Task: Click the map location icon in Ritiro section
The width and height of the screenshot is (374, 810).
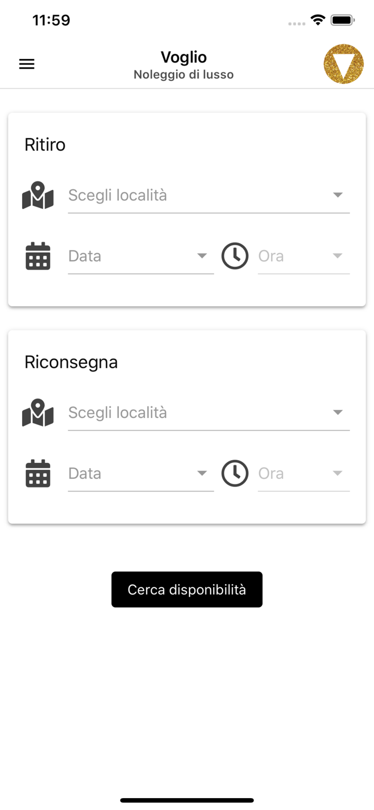Action: pos(38,195)
